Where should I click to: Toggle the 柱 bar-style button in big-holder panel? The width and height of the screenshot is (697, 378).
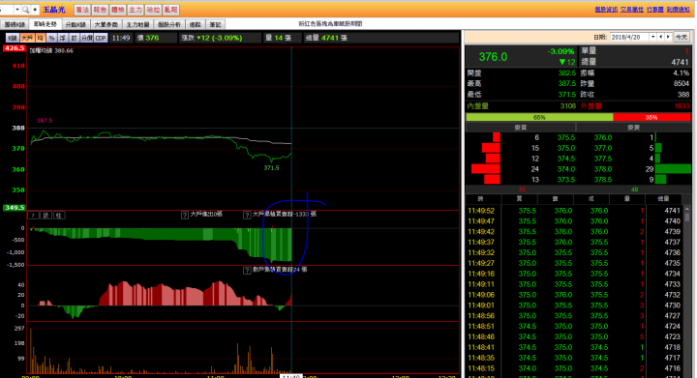pos(59,216)
